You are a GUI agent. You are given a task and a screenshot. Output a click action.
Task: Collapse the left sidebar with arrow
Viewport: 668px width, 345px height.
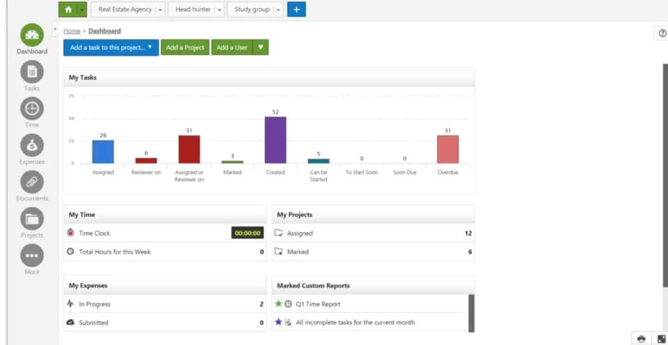[x=56, y=28]
